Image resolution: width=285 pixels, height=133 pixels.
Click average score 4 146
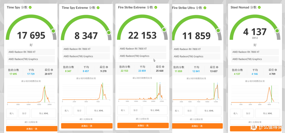click(255, 74)
